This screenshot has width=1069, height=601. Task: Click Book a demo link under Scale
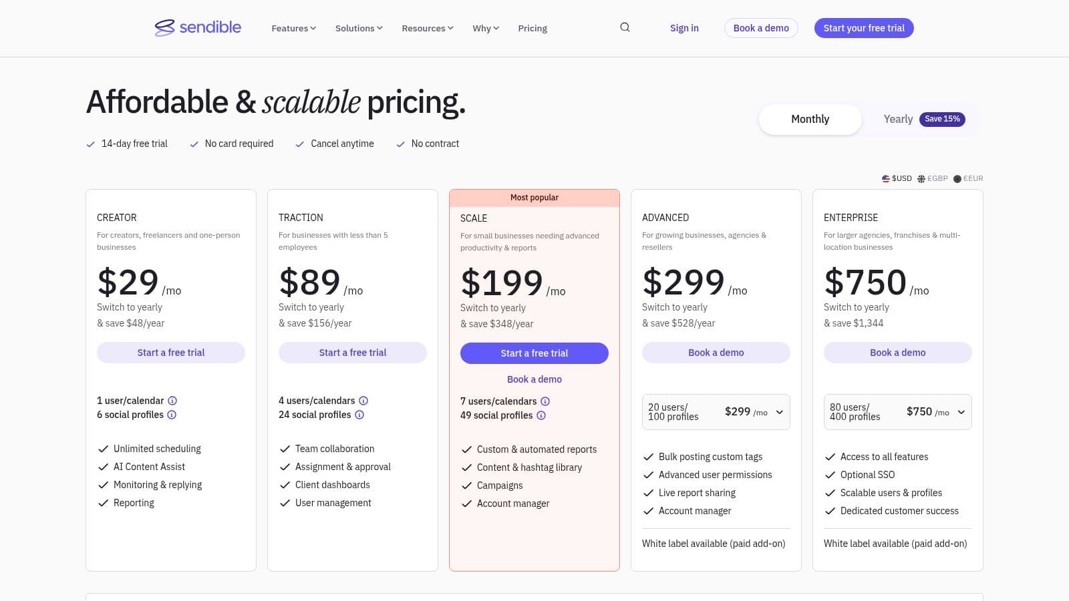click(x=534, y=379)
